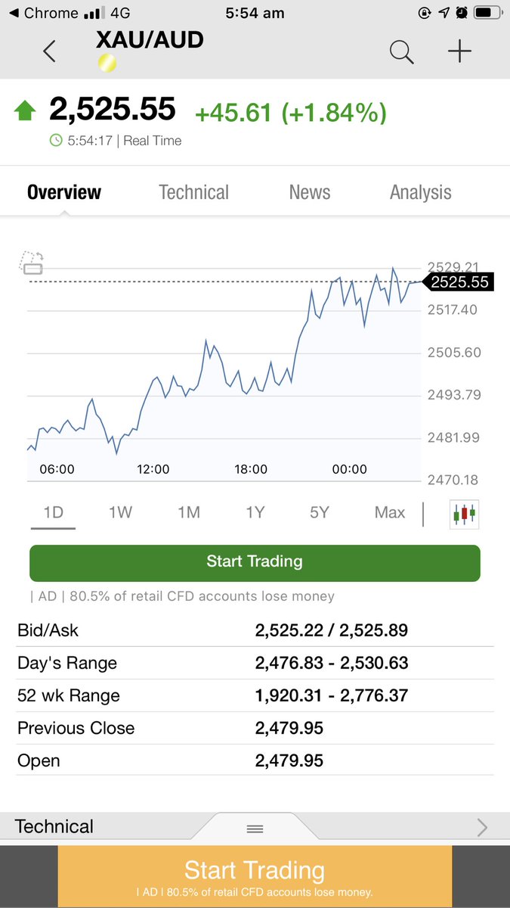Tap the Day's Range label
This screenshot has width=510, height=908.
[x=67, y=664]
